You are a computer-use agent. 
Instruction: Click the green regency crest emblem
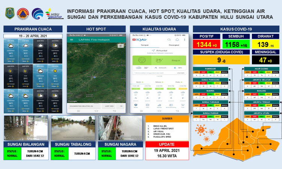(x=9, y=13)
